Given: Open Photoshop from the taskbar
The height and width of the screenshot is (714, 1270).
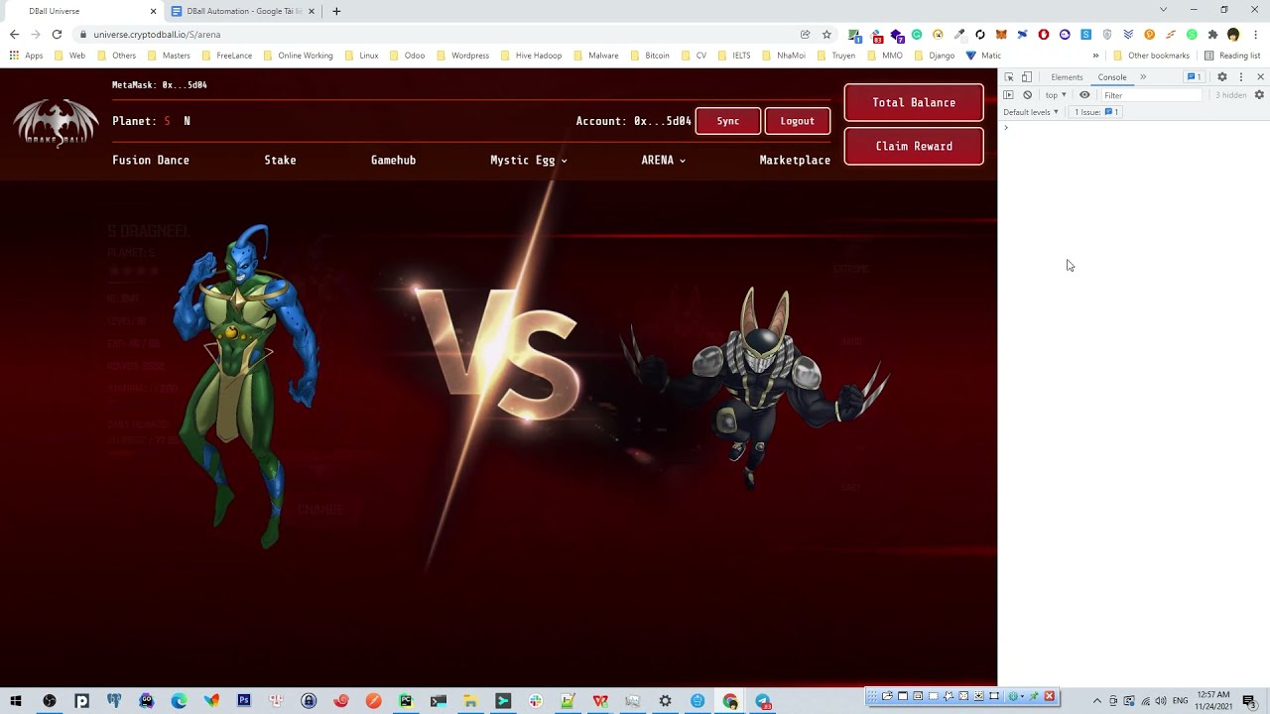Looking at the screenshot, I should (243, 701).
